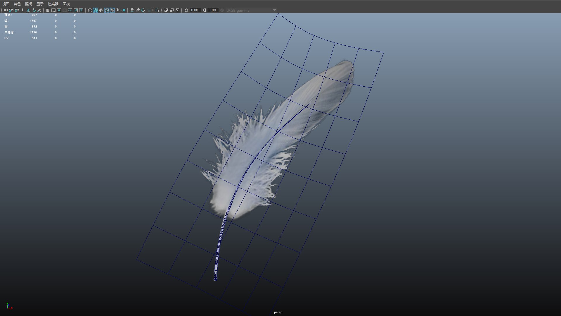Image resolution: width=561 pixels, height=316 pixels.
Task: Toggle the Textured checker icon
Action: [x=112, y=10]
